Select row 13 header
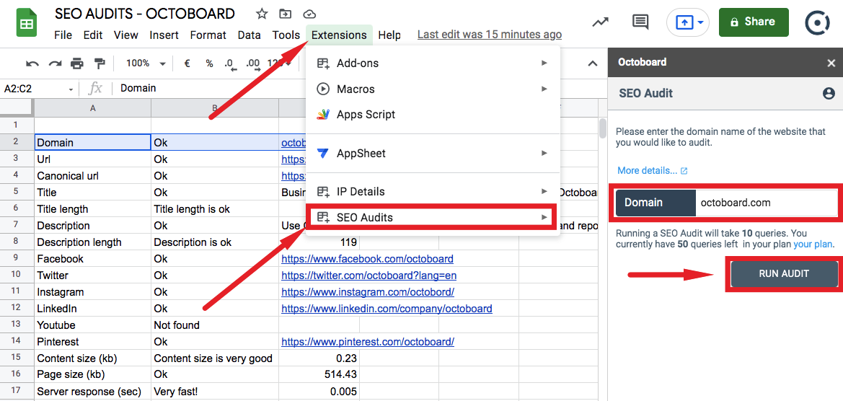Viewport: 843px width, 401px height. pos(16,325)
